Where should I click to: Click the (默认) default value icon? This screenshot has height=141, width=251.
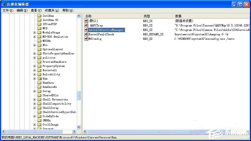click(86, 21)
